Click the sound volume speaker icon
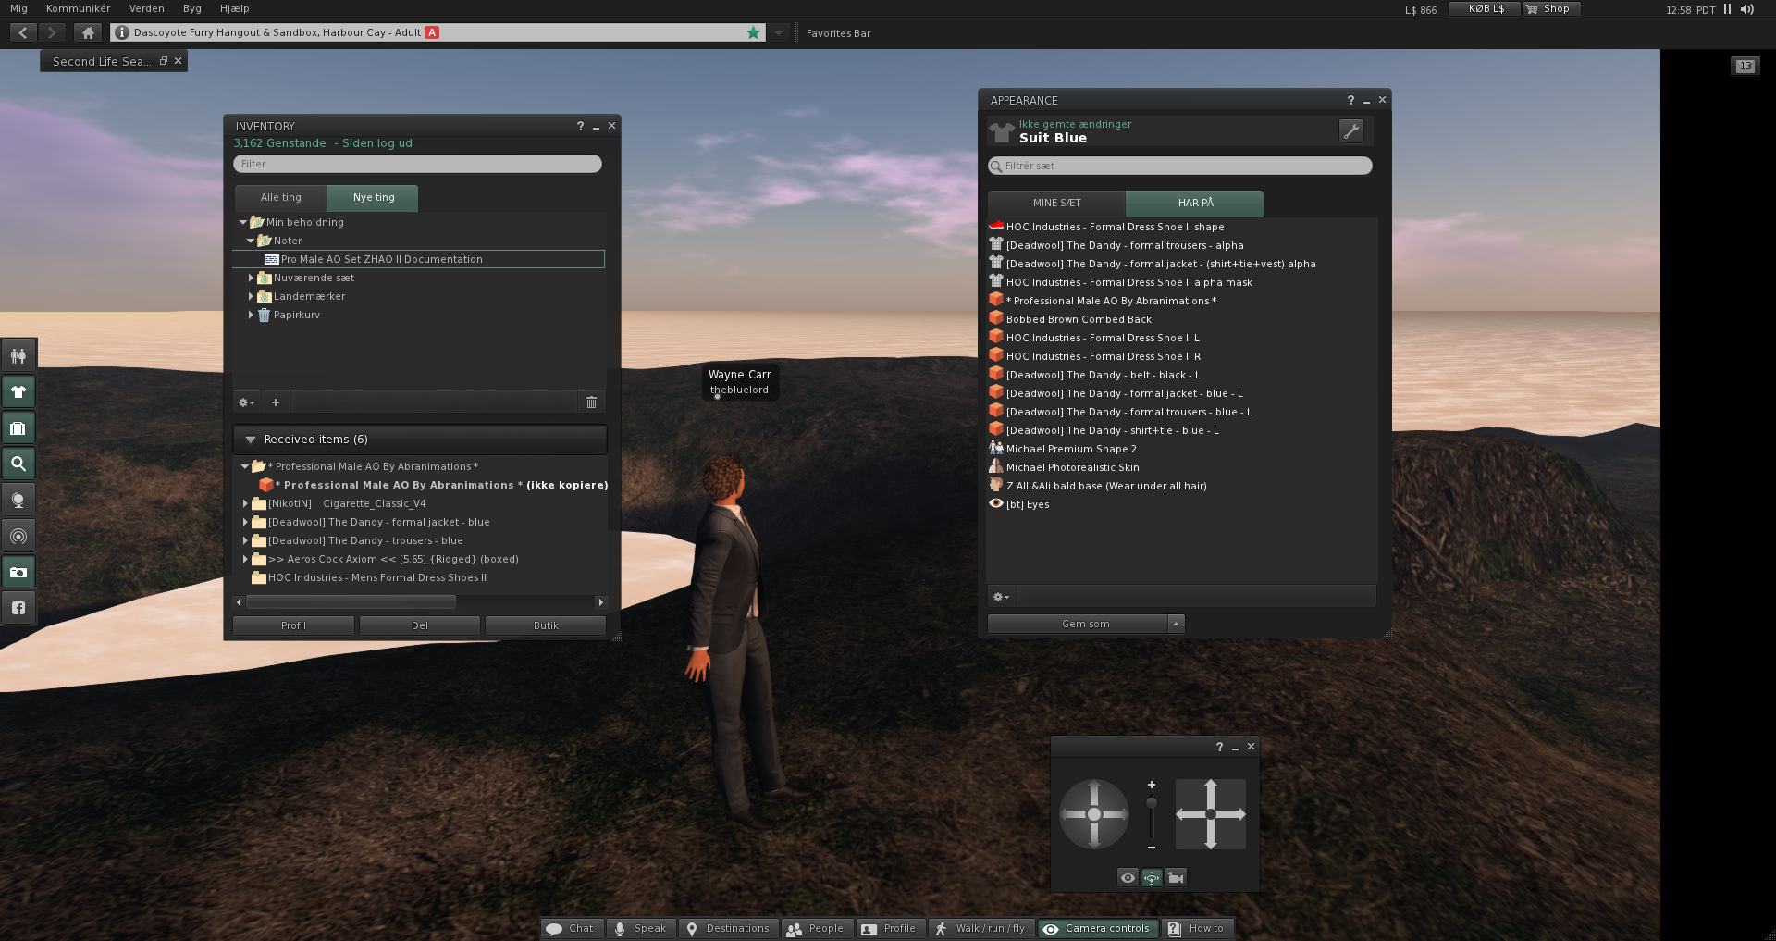The height and width of the screenshot is (941, 1776). point(1746,9)
